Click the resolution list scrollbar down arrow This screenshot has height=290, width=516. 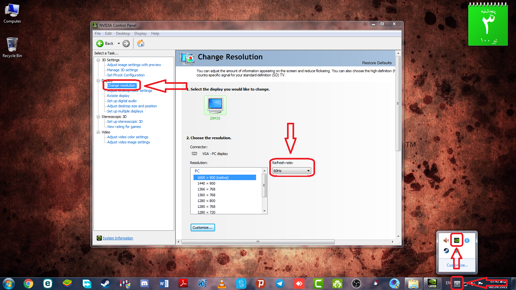click(x=264, y=211)
